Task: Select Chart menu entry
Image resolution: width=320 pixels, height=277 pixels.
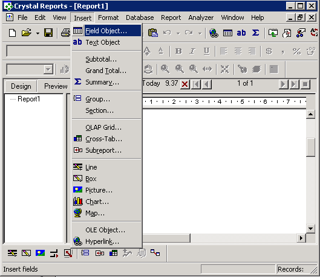Action: coord(106,202)
